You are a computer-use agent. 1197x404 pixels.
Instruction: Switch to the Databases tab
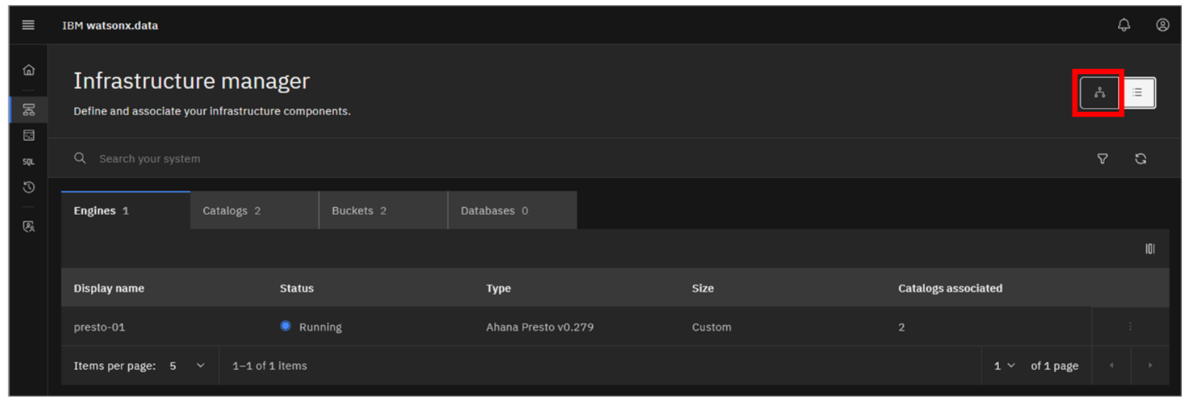click(512, 211)
